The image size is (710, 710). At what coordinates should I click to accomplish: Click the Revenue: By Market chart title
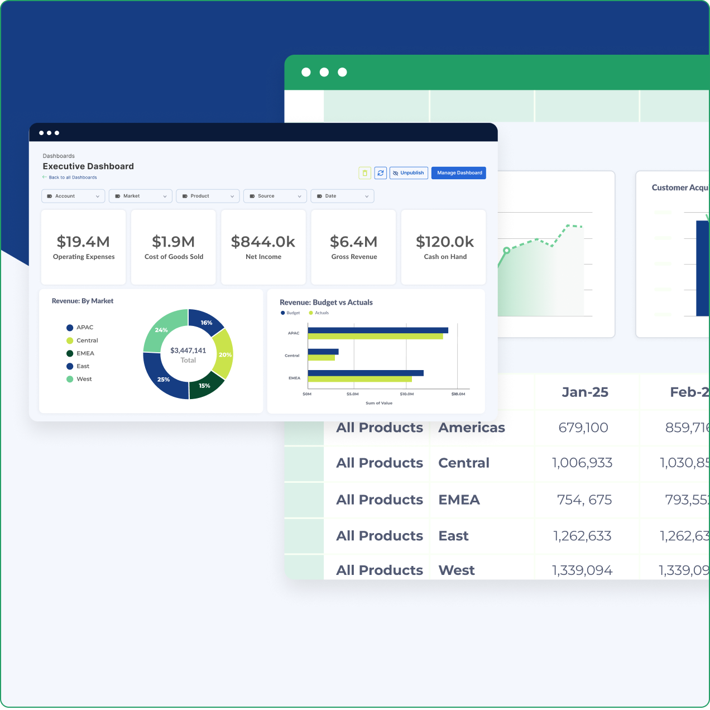pyautogui.click(x=83, y=301)
